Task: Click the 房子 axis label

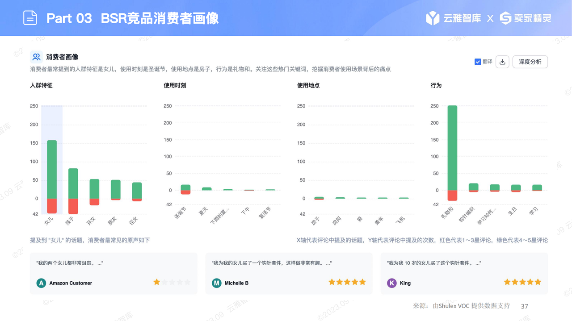Action: (x=316, y=221)
